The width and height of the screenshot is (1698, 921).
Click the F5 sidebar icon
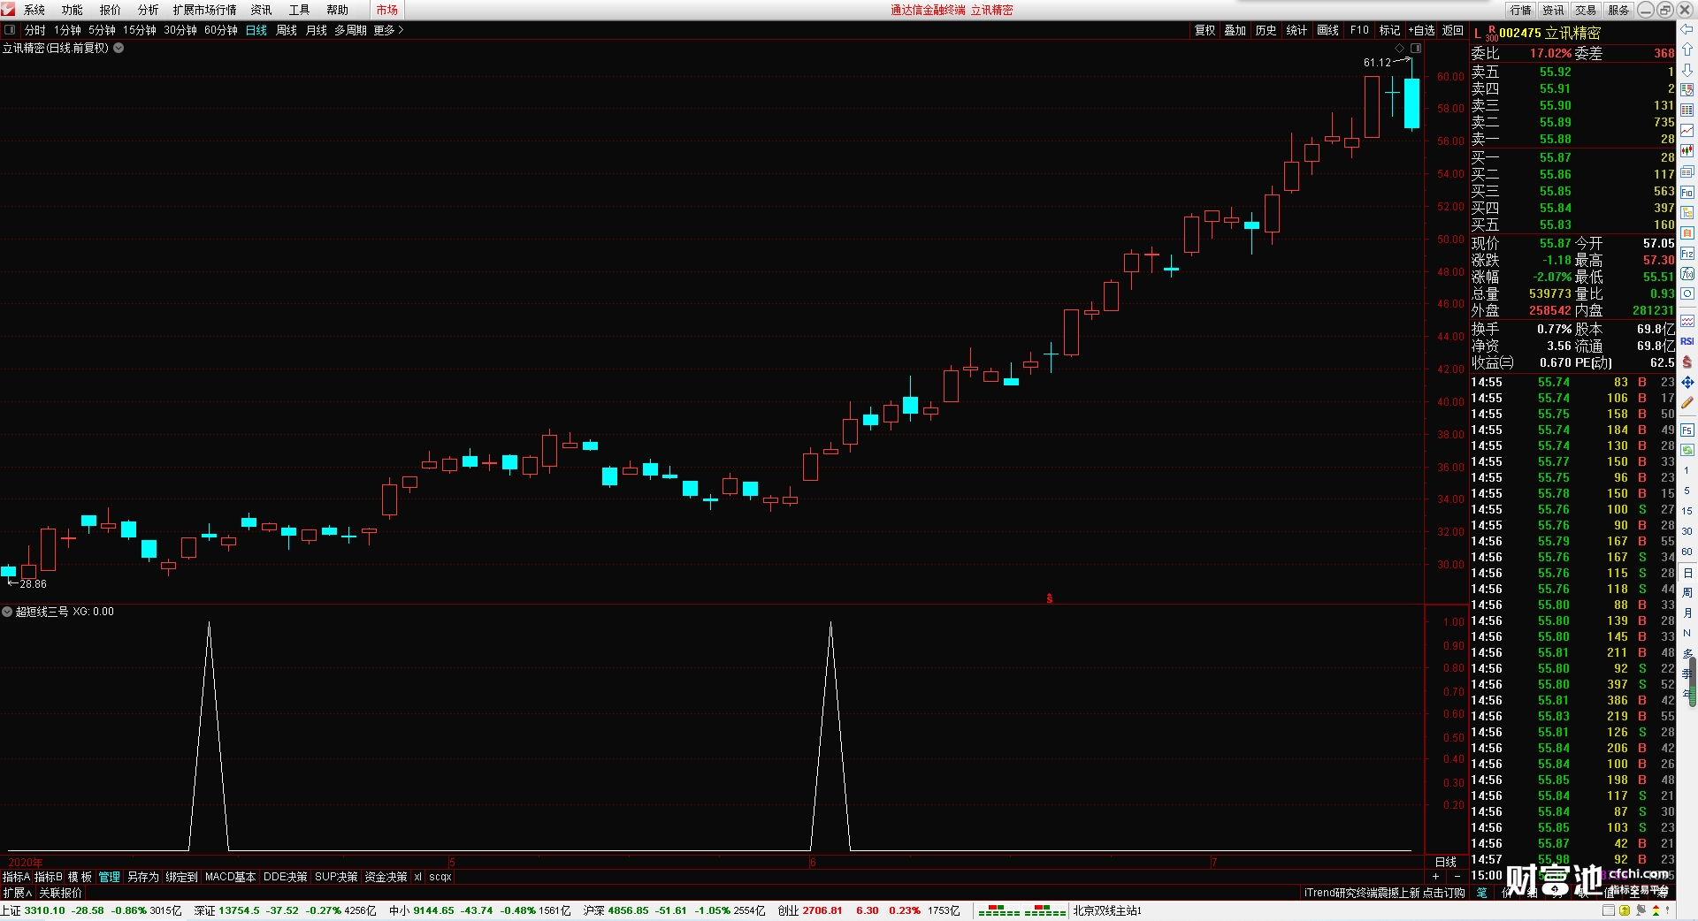click(x=1687, y=430)
